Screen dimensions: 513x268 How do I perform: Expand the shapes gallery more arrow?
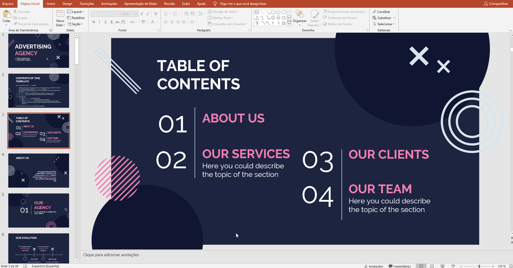[x=289, y=23]
